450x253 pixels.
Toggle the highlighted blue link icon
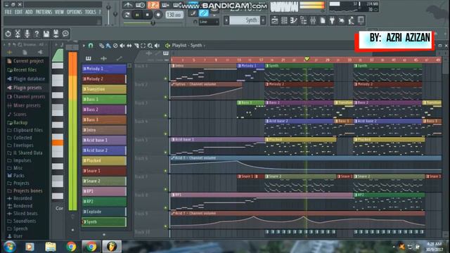203,13
